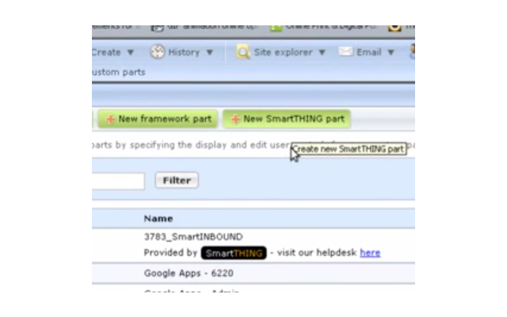Viewport: 507px width, 317px height.
Task: Open the Email menu
Action: [367, 52]
